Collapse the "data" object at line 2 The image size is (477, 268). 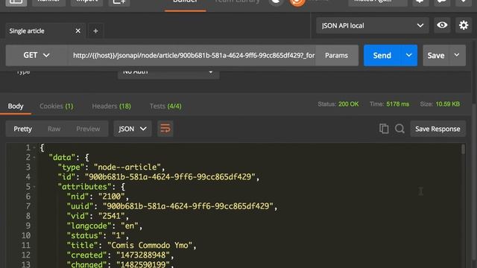click(x=34, y=157)
